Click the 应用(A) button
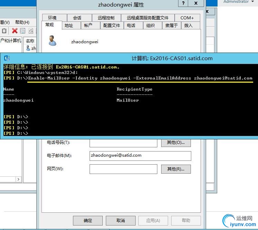 pos(153,221)
